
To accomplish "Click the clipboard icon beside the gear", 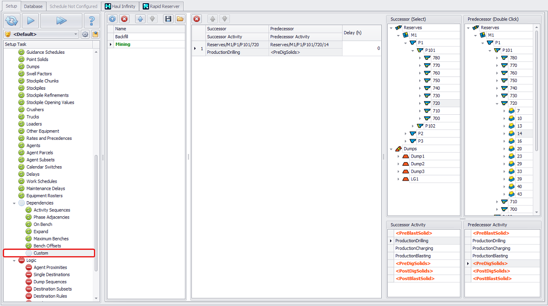I will (x=95, y=34).
